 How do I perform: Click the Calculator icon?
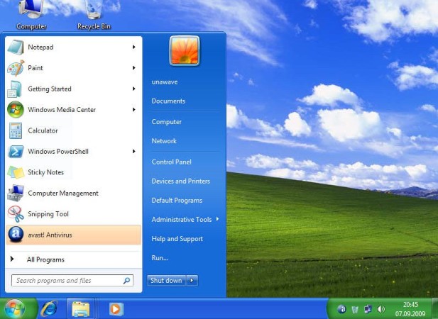point(16,130)
